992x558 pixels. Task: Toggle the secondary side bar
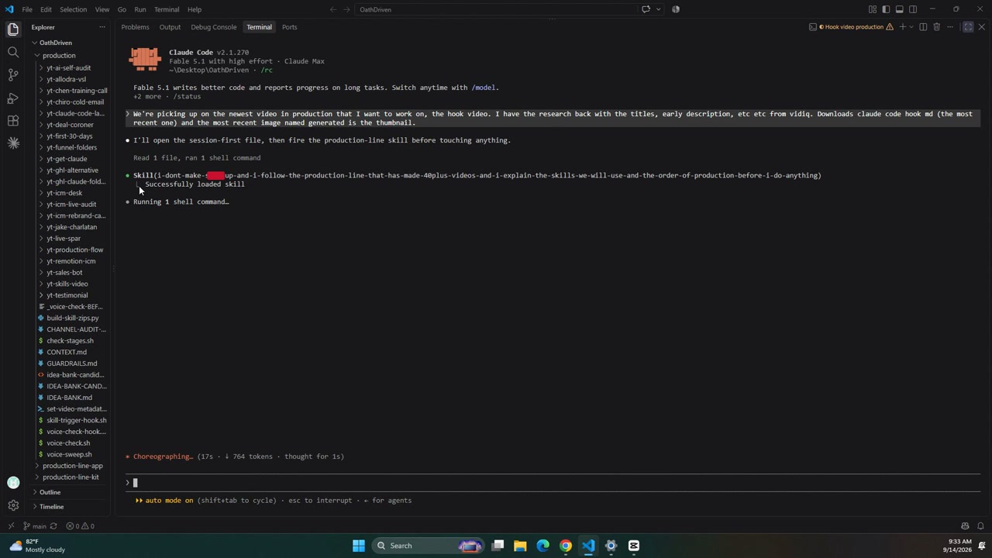tap(913, 9)
